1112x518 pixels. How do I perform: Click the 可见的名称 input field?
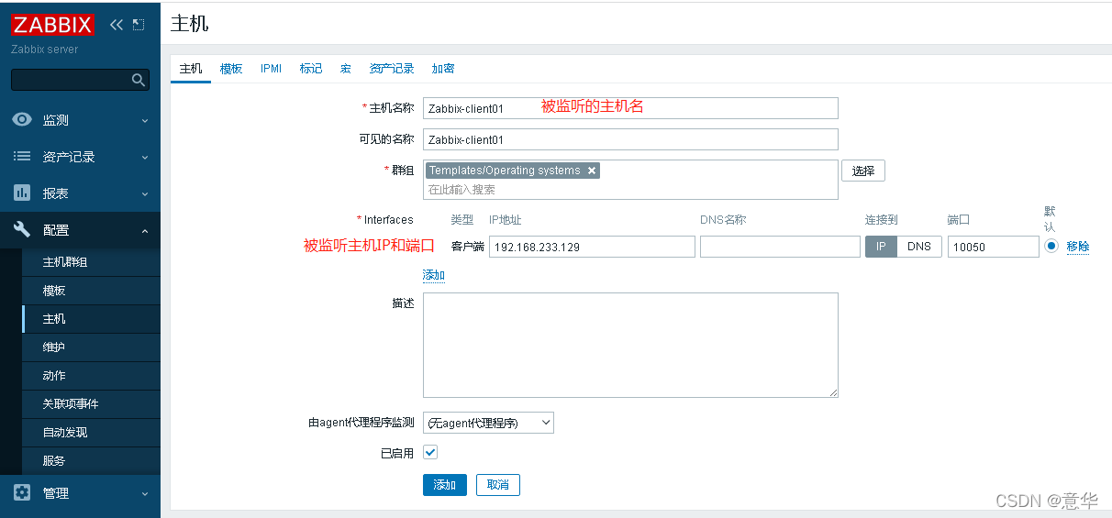(630, 139)
